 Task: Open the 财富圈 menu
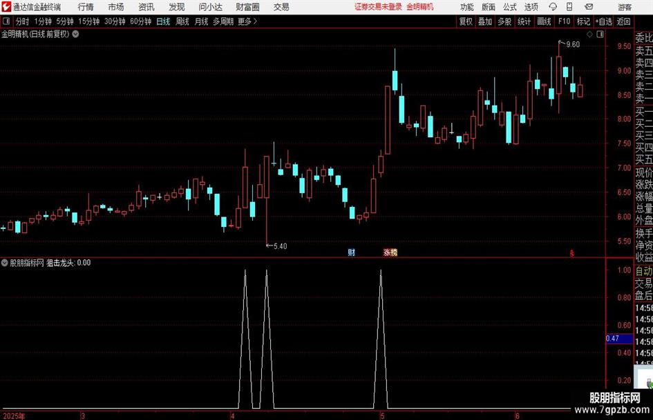click(247, 7)
